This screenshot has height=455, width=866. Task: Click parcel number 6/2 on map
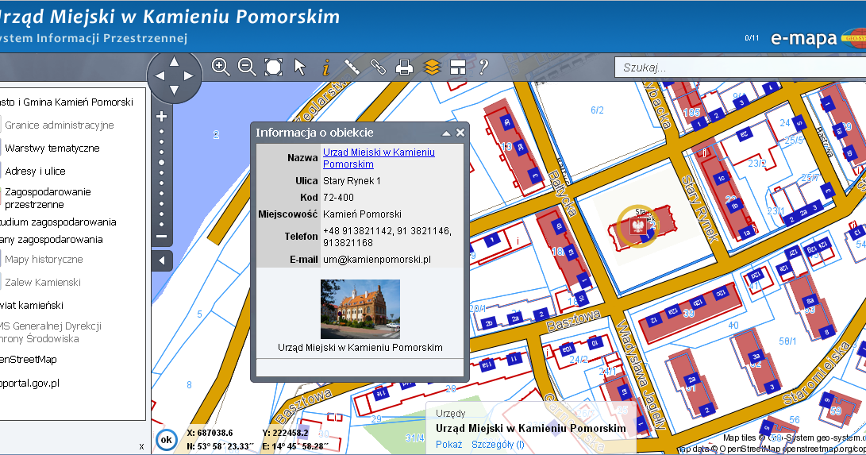597,110
